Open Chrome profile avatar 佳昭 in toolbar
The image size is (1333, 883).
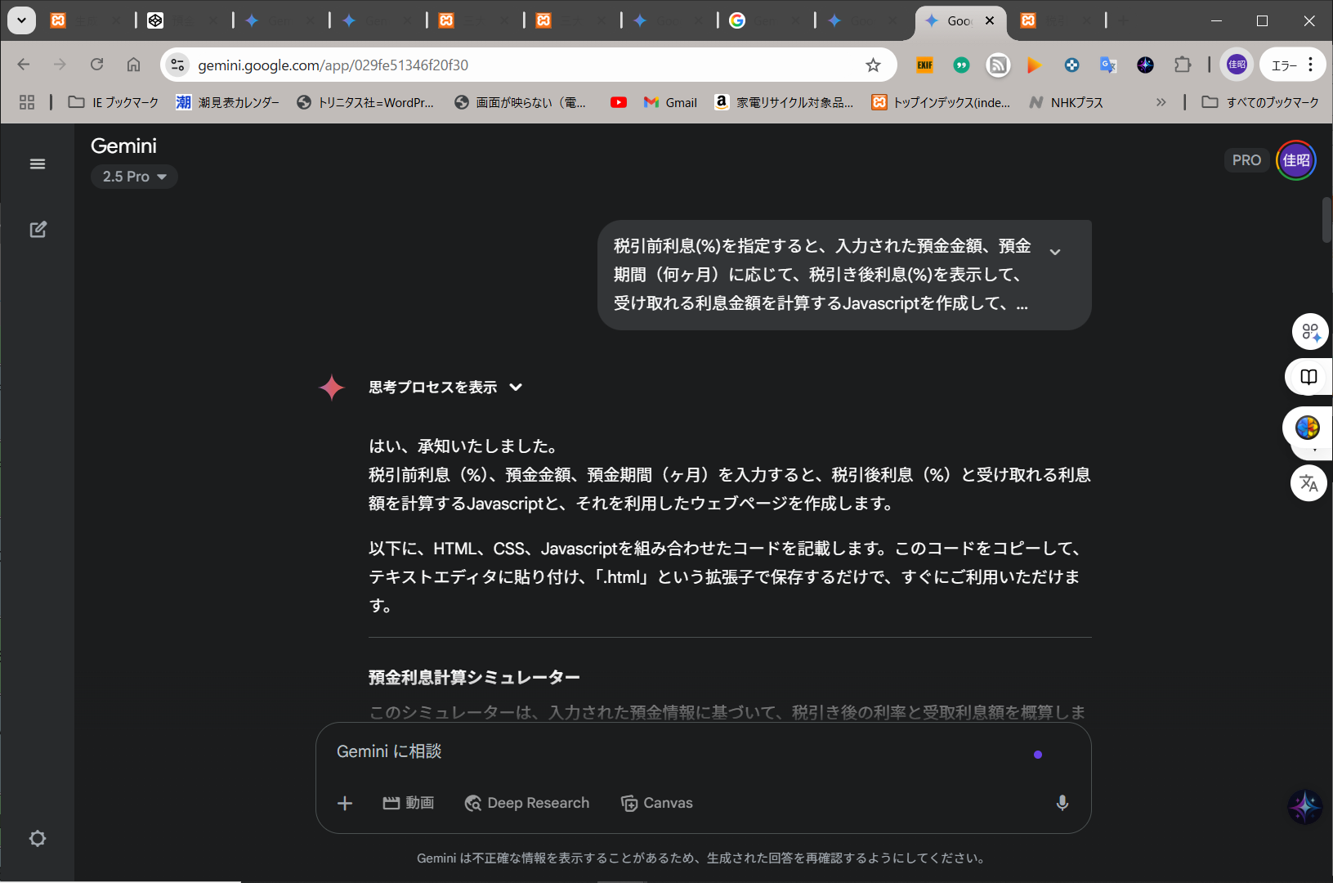tap(1237, 65)
